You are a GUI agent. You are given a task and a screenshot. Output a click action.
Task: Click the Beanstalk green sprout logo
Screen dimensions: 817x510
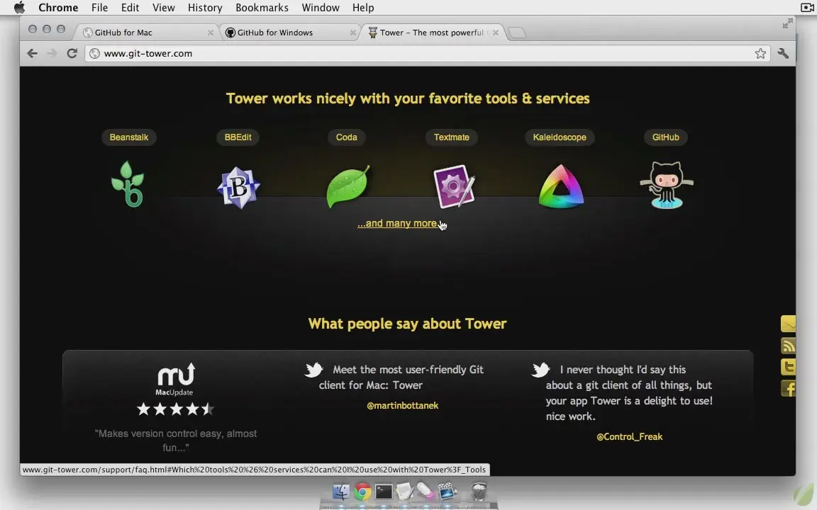click(128, 184)
